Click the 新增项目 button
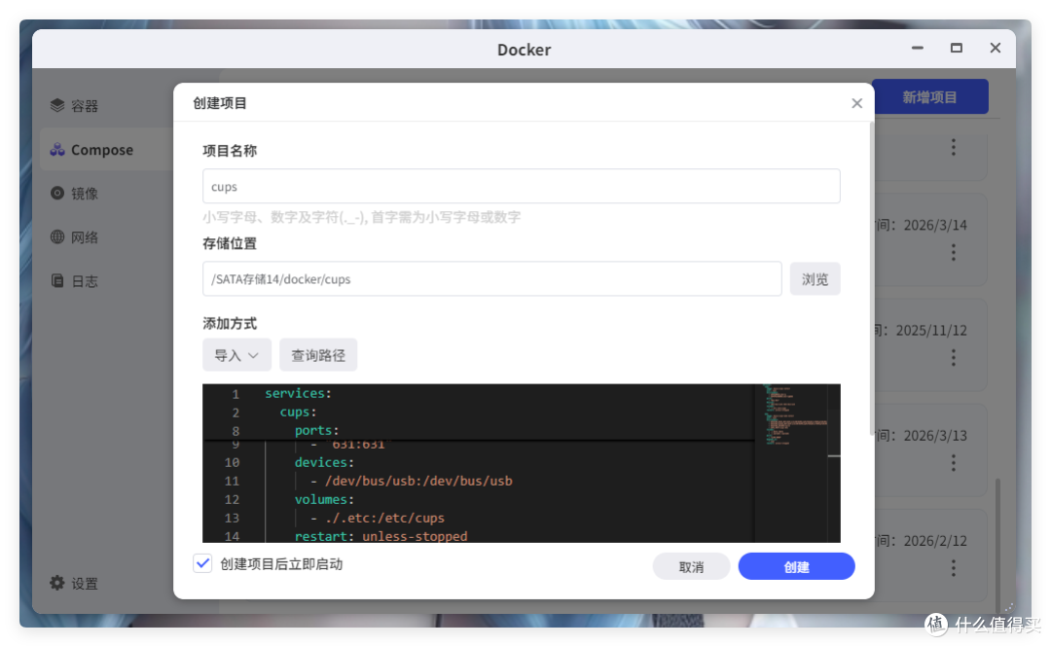Viewport: 1051px width, 647px height. tap(930, 96)
